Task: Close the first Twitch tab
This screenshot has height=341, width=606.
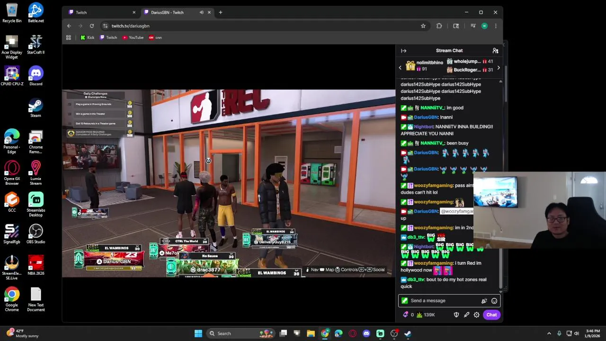Action: [134, 12]
